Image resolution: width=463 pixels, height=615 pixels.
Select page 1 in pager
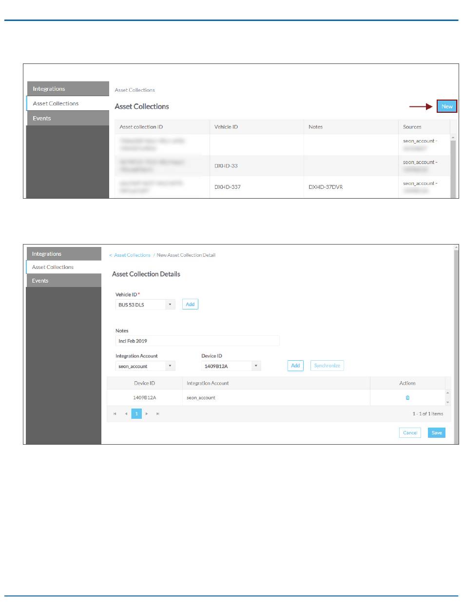[x=137, y=414]
